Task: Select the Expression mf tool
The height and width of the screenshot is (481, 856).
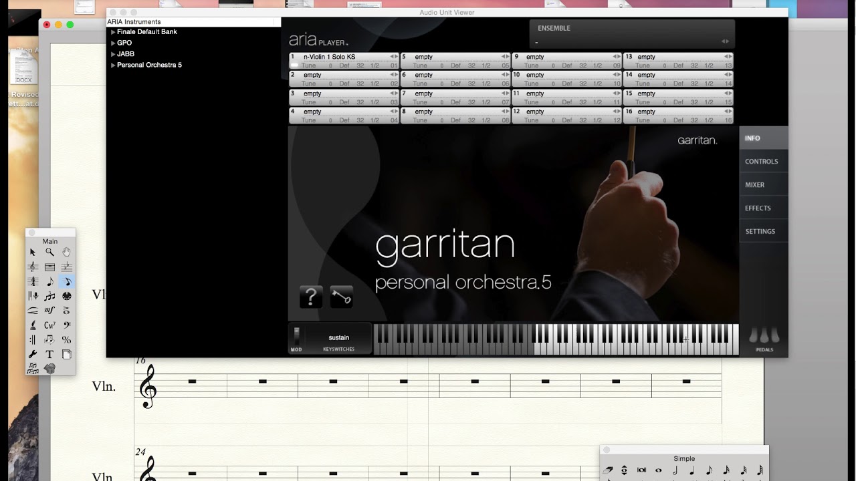Action: click(49, 311)
